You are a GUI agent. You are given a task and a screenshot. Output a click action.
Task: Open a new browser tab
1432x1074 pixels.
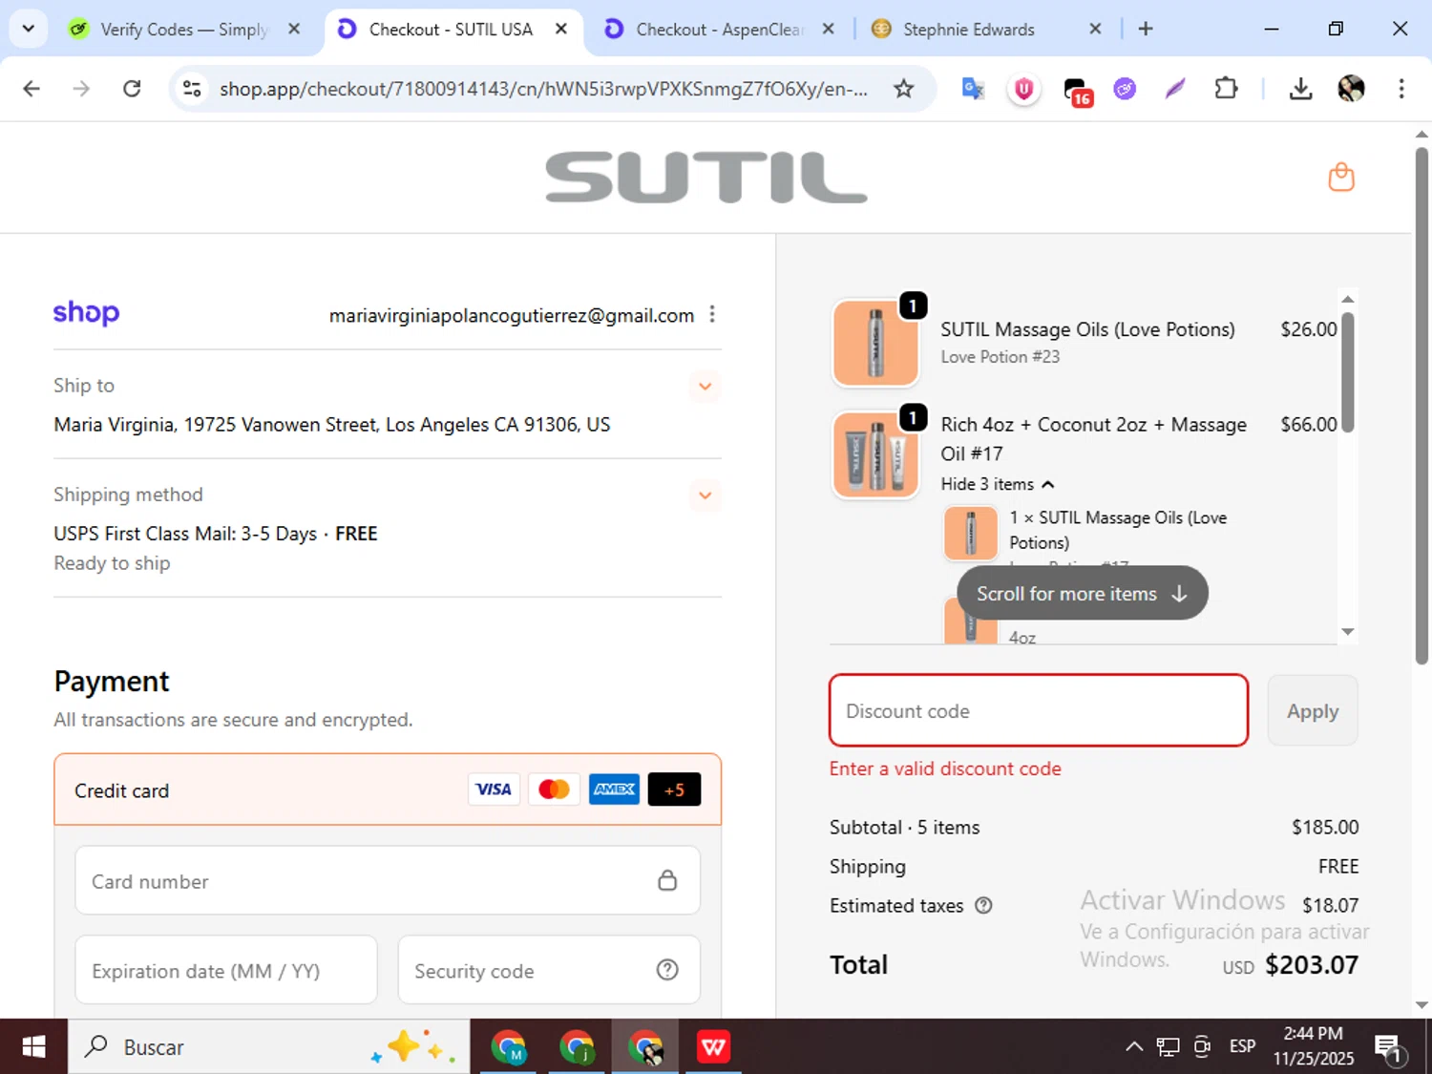click(x=1146, y=29)
